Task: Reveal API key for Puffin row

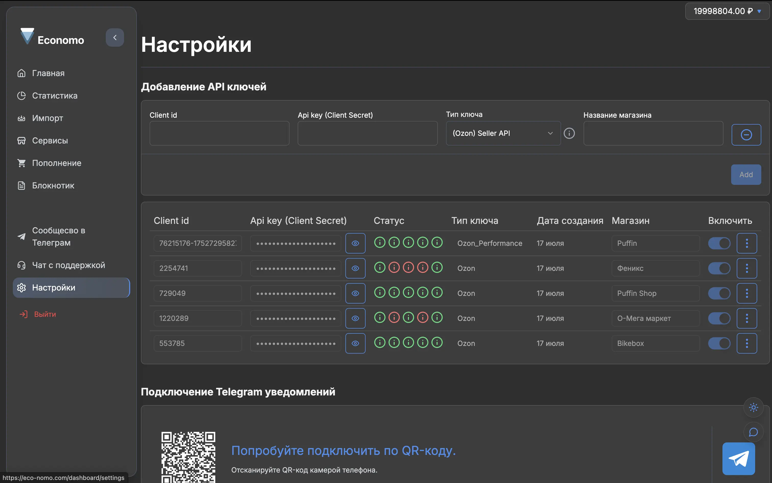Action: pos(355,244)
